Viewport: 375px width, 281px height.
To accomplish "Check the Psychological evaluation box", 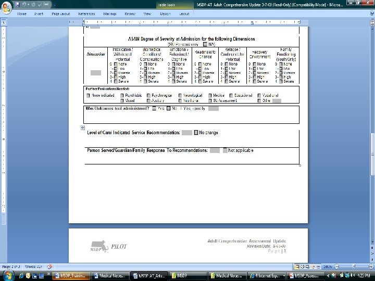I will [x=148, y=95].
